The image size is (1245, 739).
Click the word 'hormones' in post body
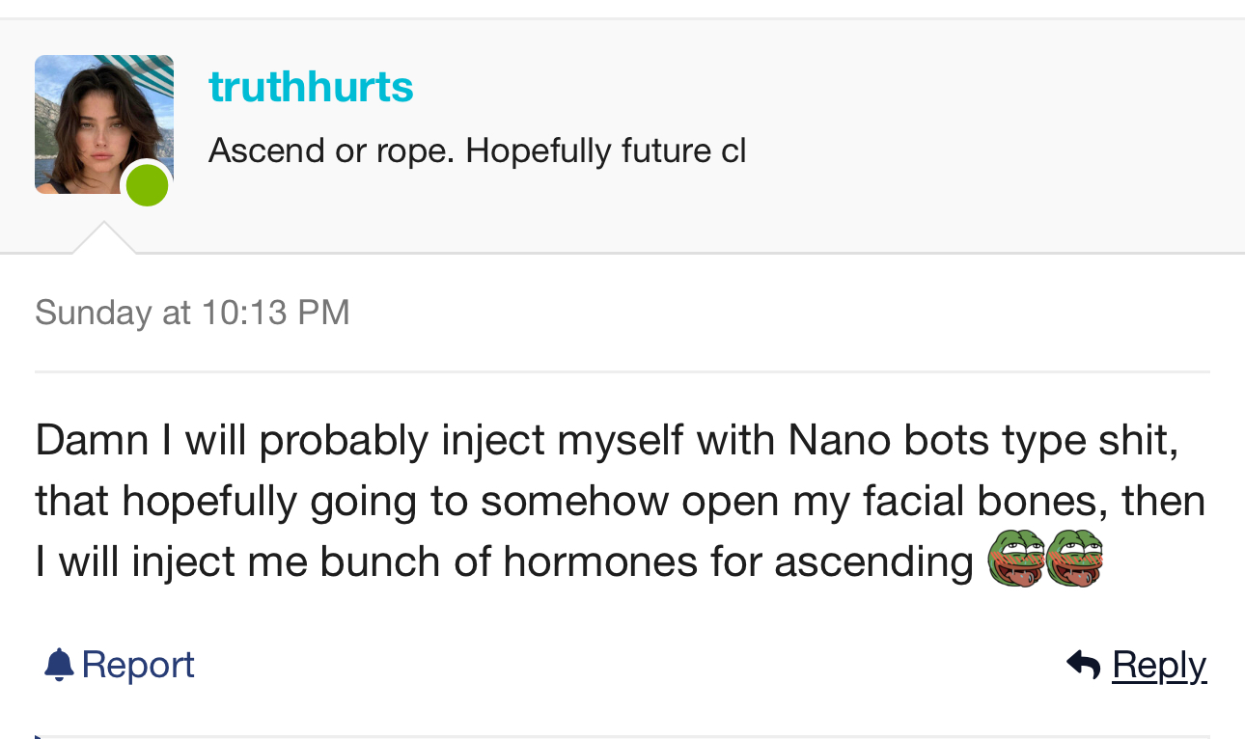point(599,561)
